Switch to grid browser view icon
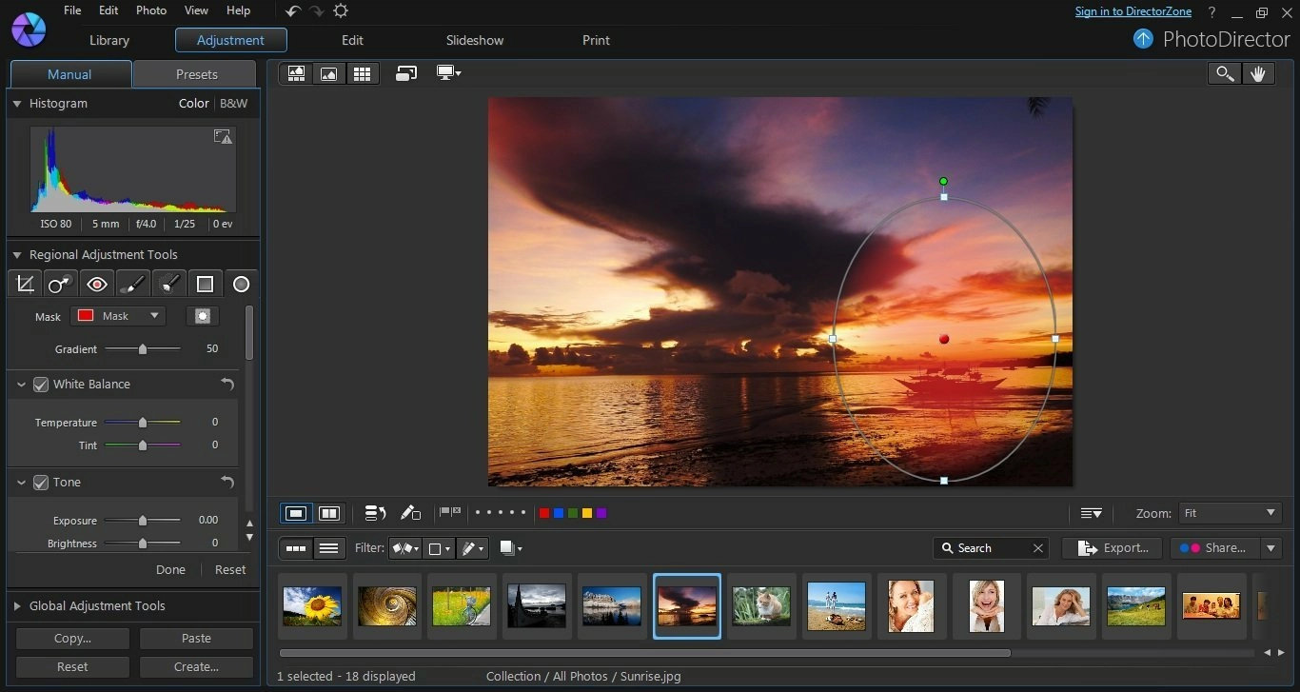 point(361,74)
